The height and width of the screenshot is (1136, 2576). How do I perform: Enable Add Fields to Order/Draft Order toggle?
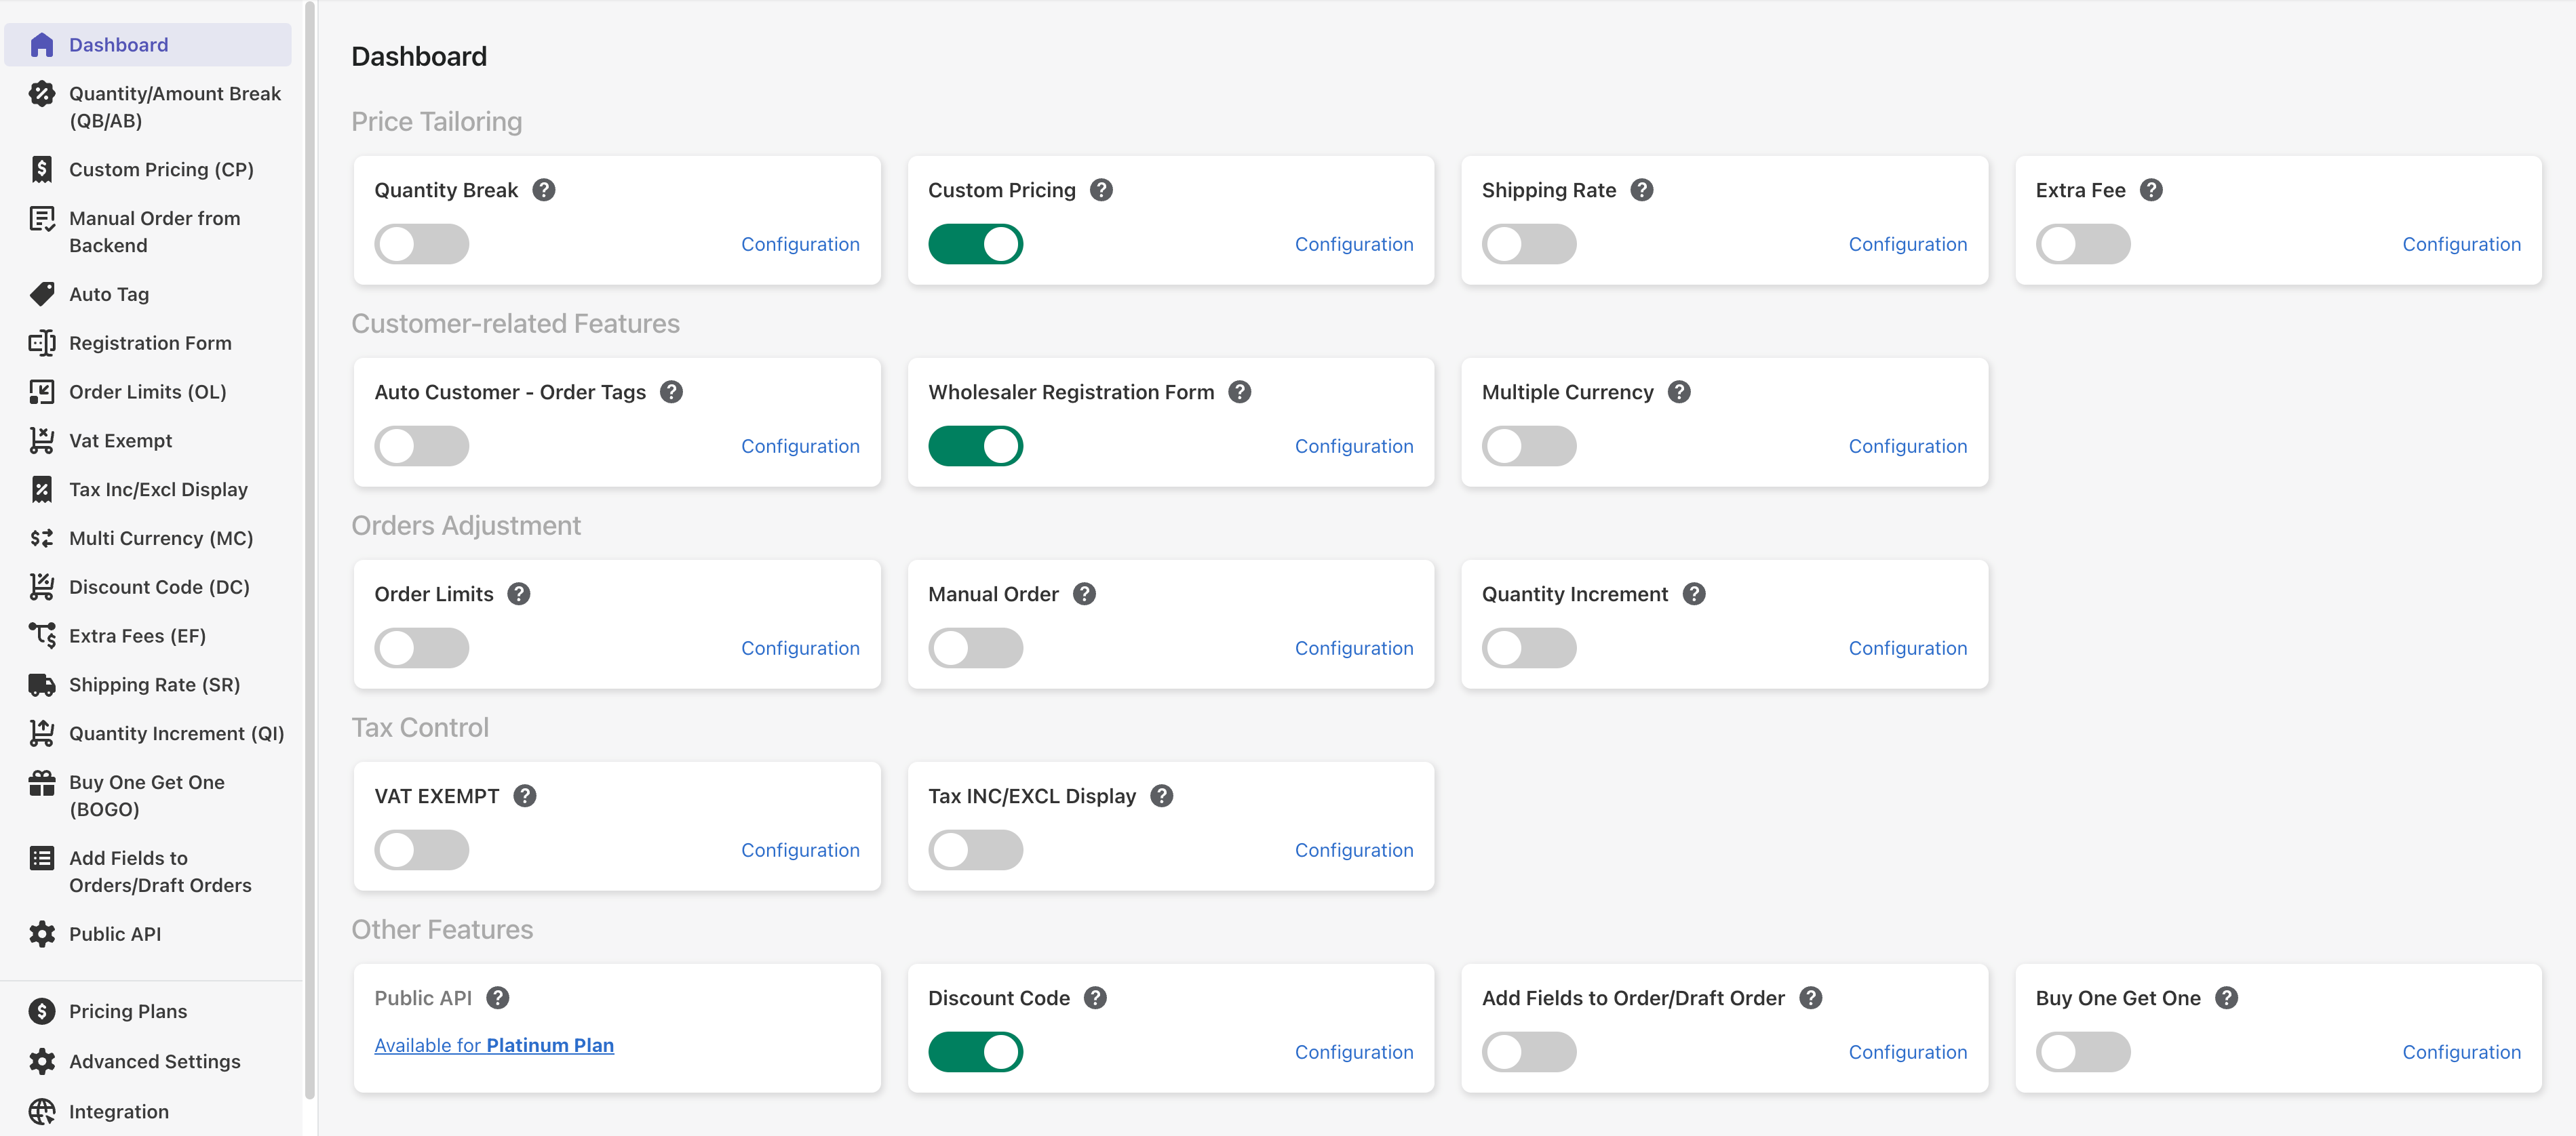pos(1529,1052)
